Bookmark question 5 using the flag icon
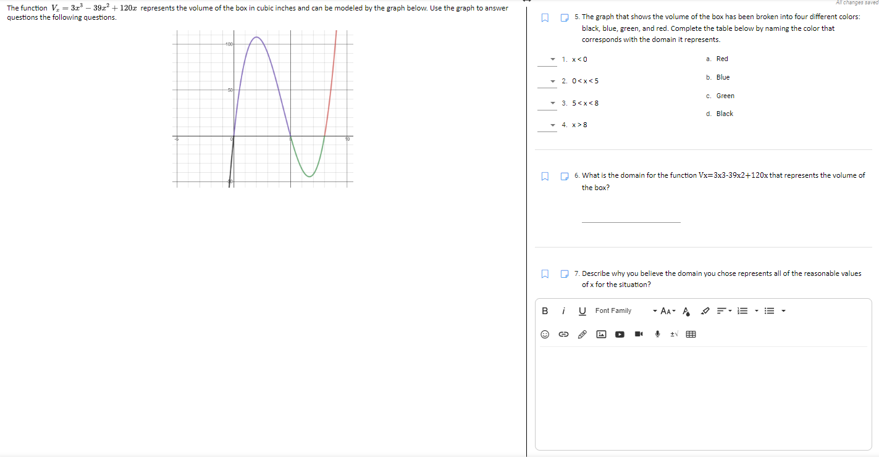 544,18
